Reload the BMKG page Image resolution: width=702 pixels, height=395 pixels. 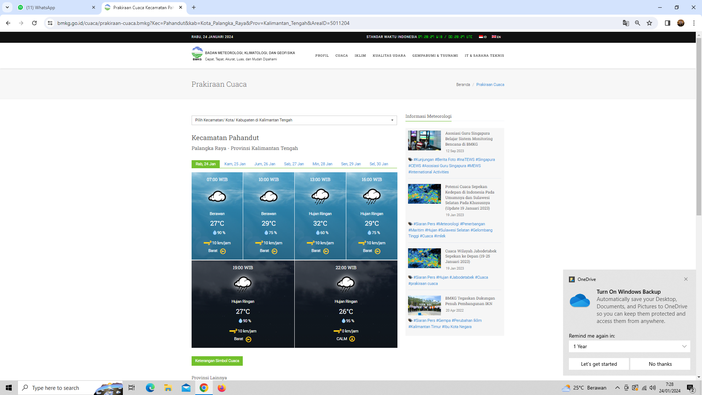[34, 23]
